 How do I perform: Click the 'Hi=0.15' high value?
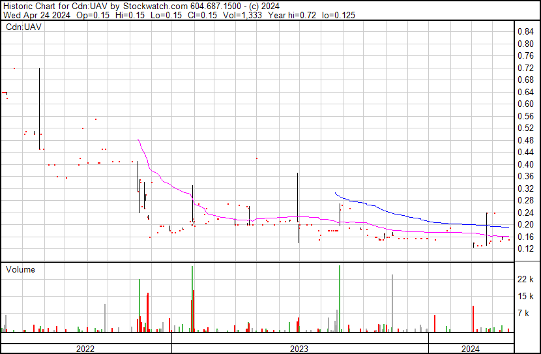130,15
